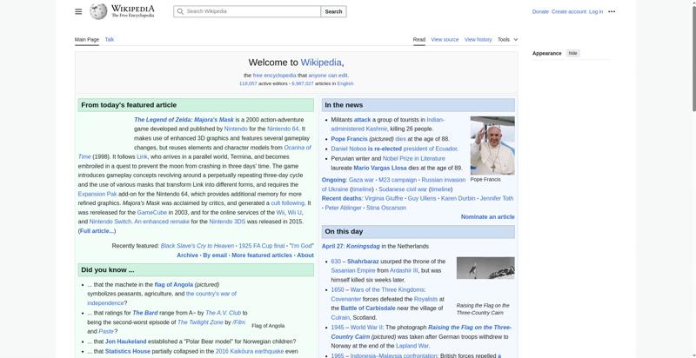Click the Donate link

pyautogui.click(x=540, y=12)
